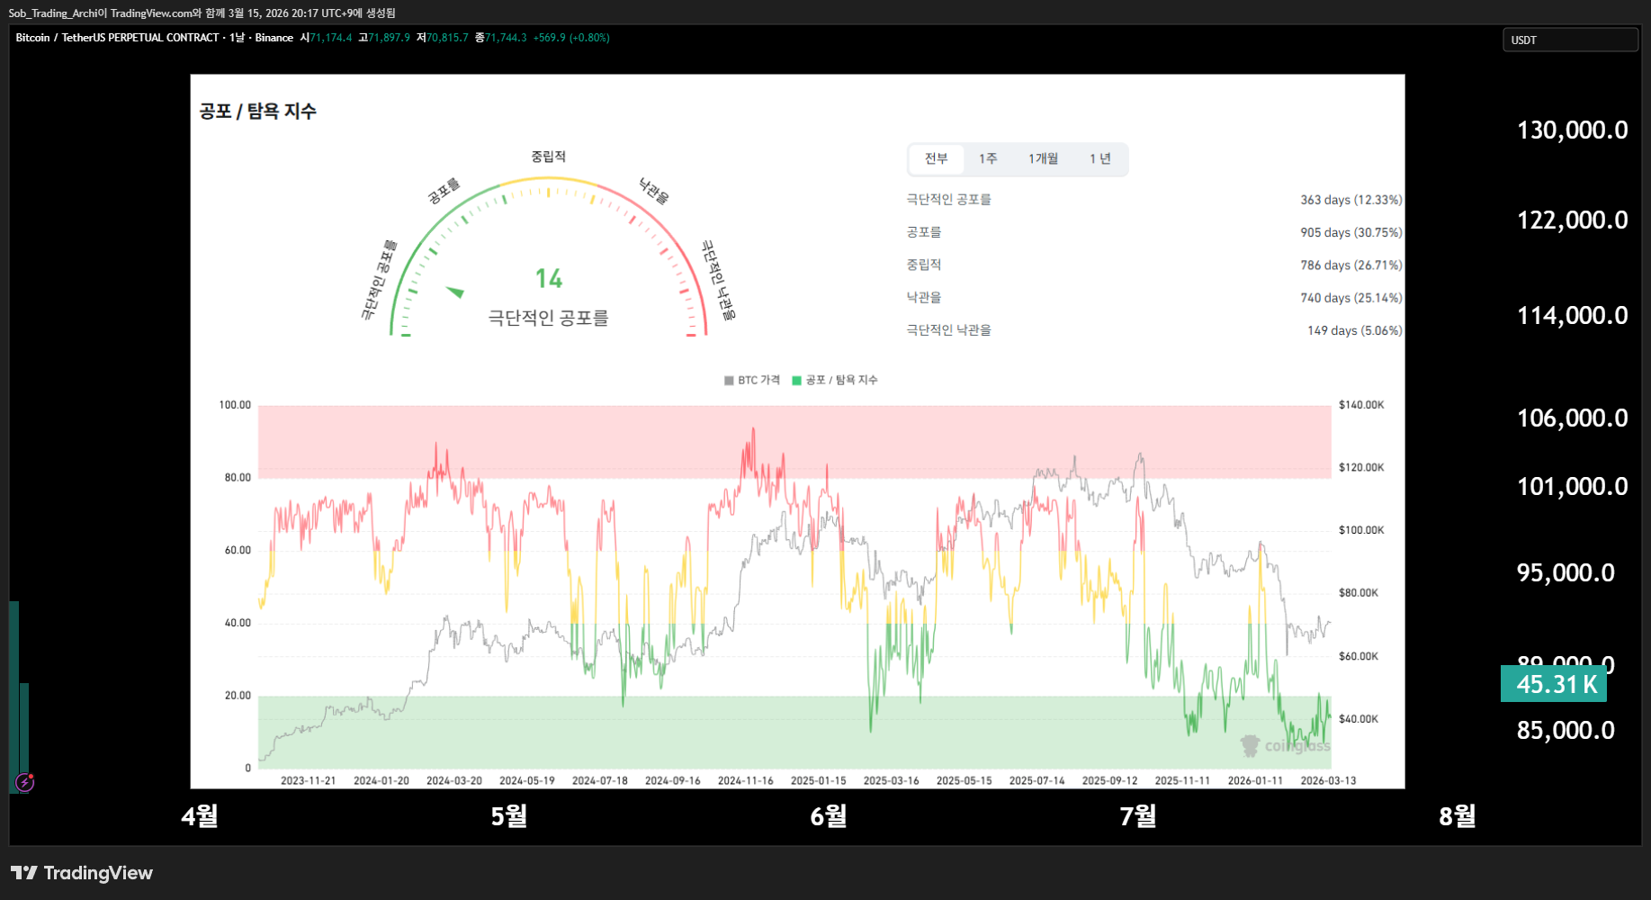
Task: Click the gauge value 14
Action: click(x=549, y=279)
